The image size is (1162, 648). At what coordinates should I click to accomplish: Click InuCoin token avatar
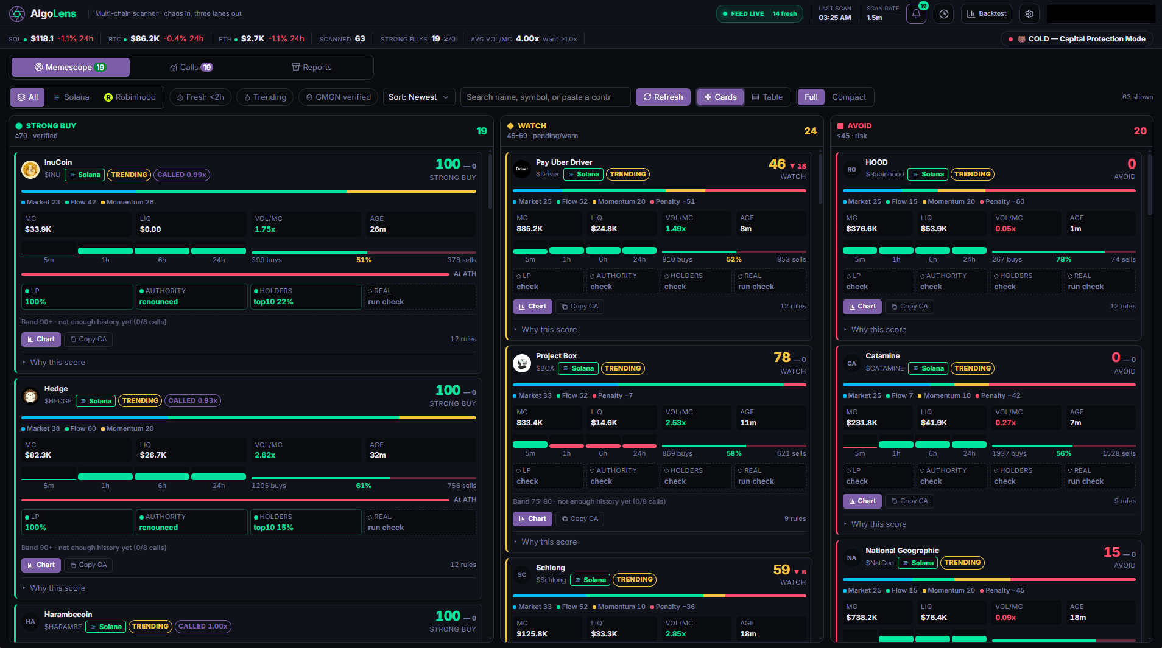click(30, 169)
